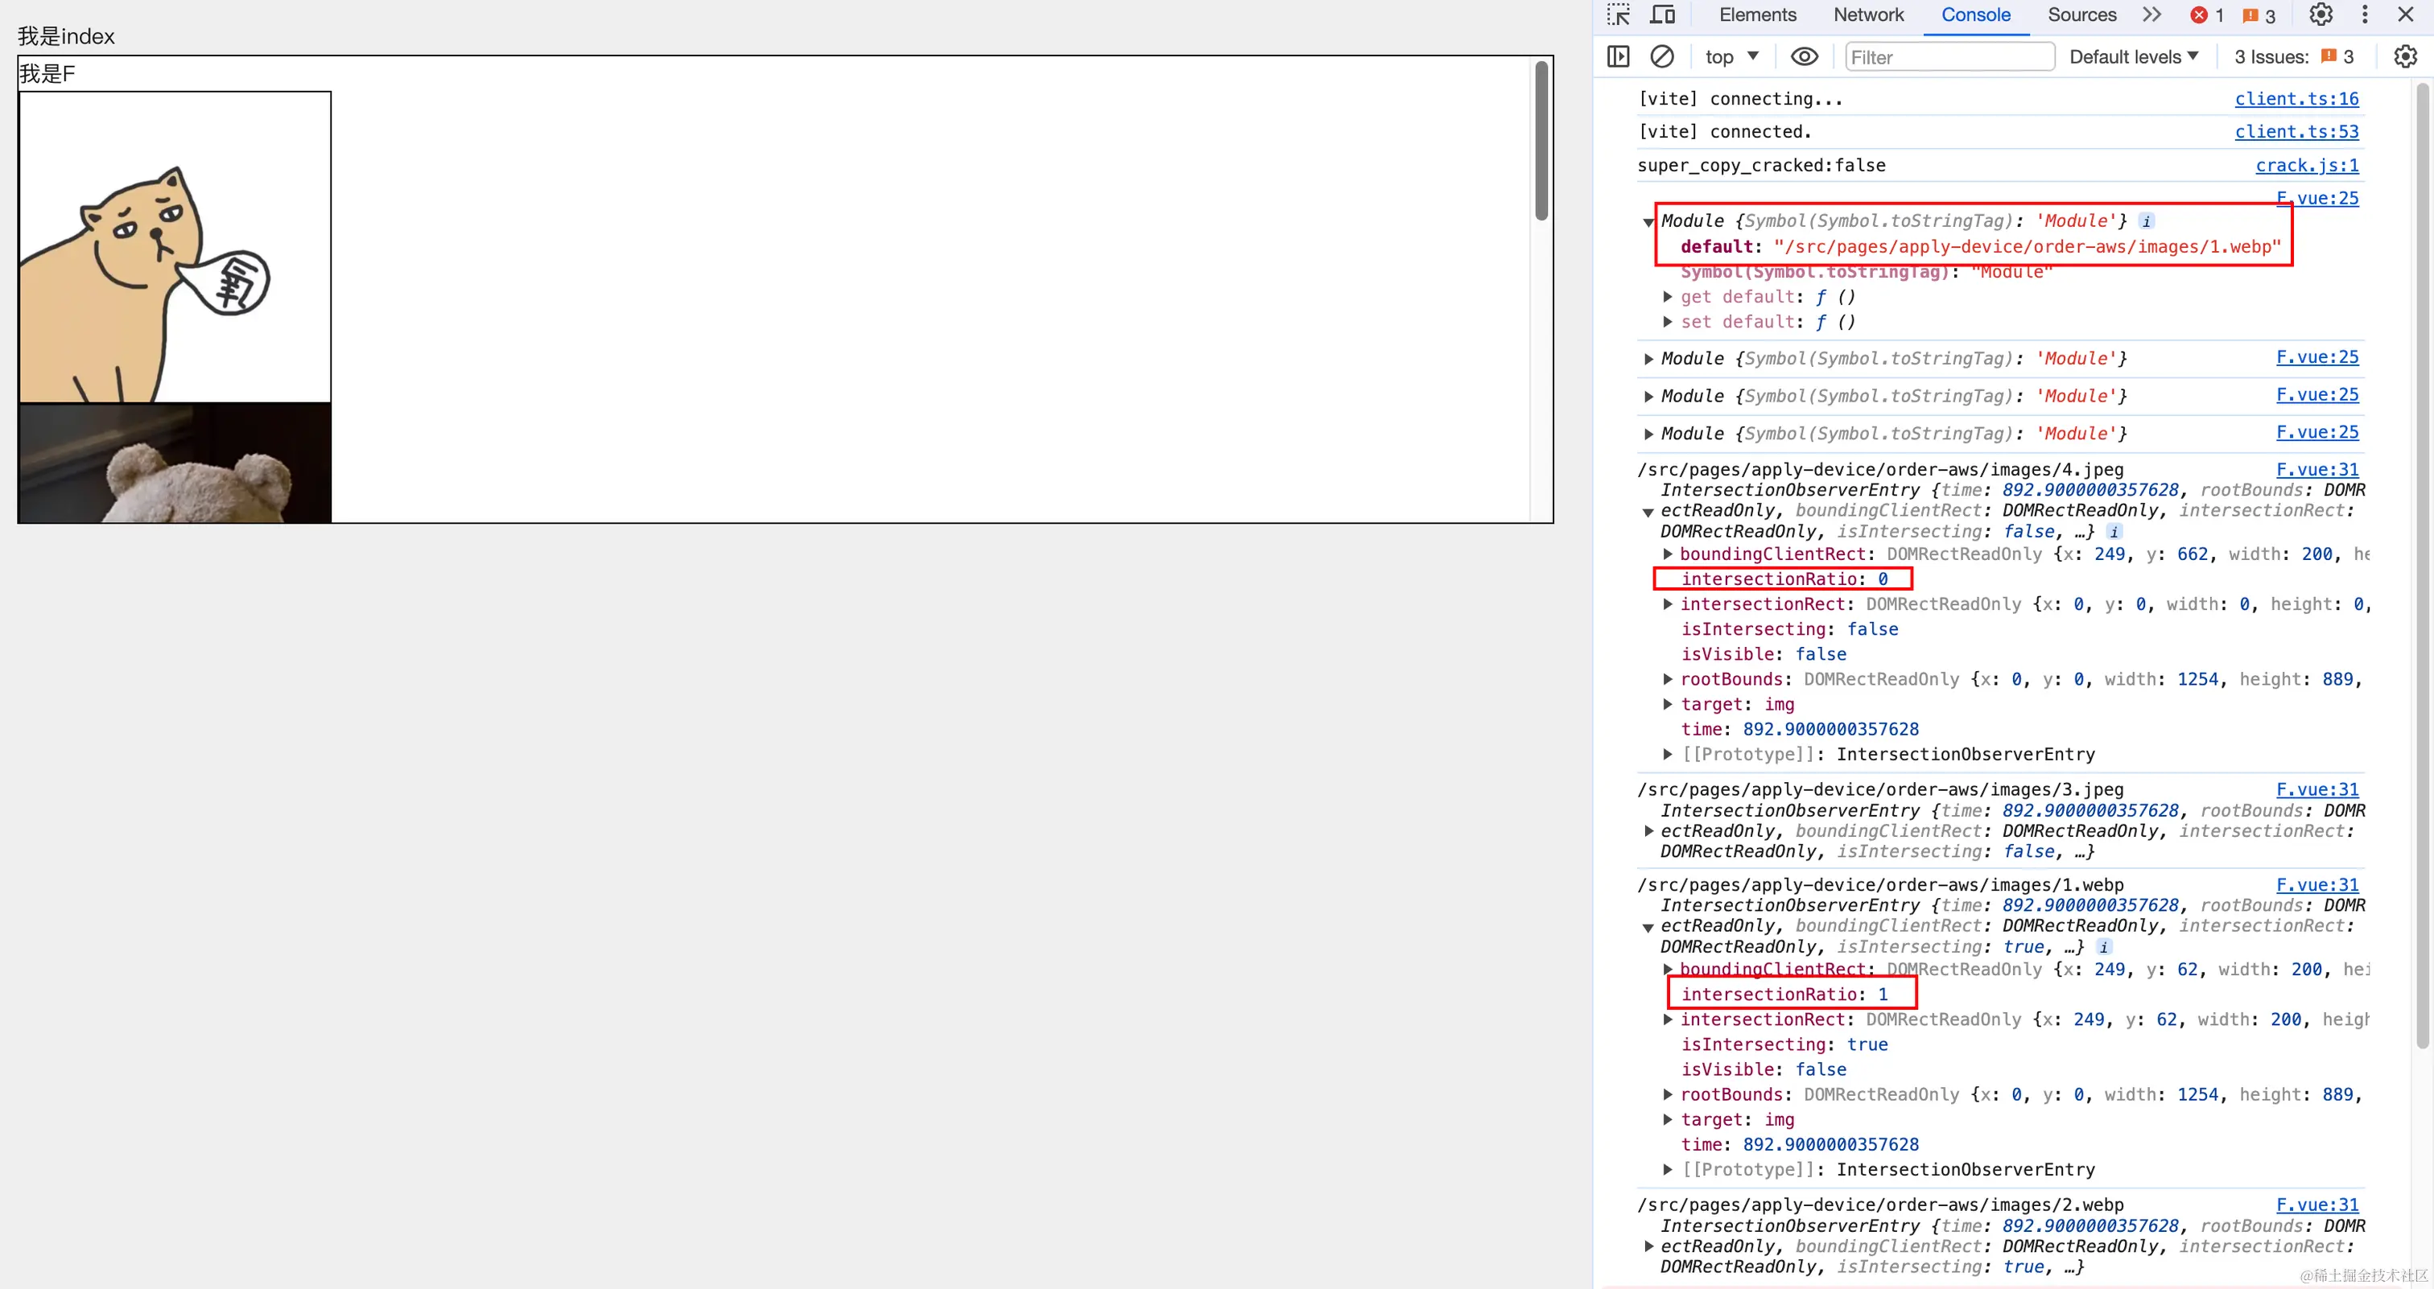Show the console sidebar panel icon

coord(1618,56)
